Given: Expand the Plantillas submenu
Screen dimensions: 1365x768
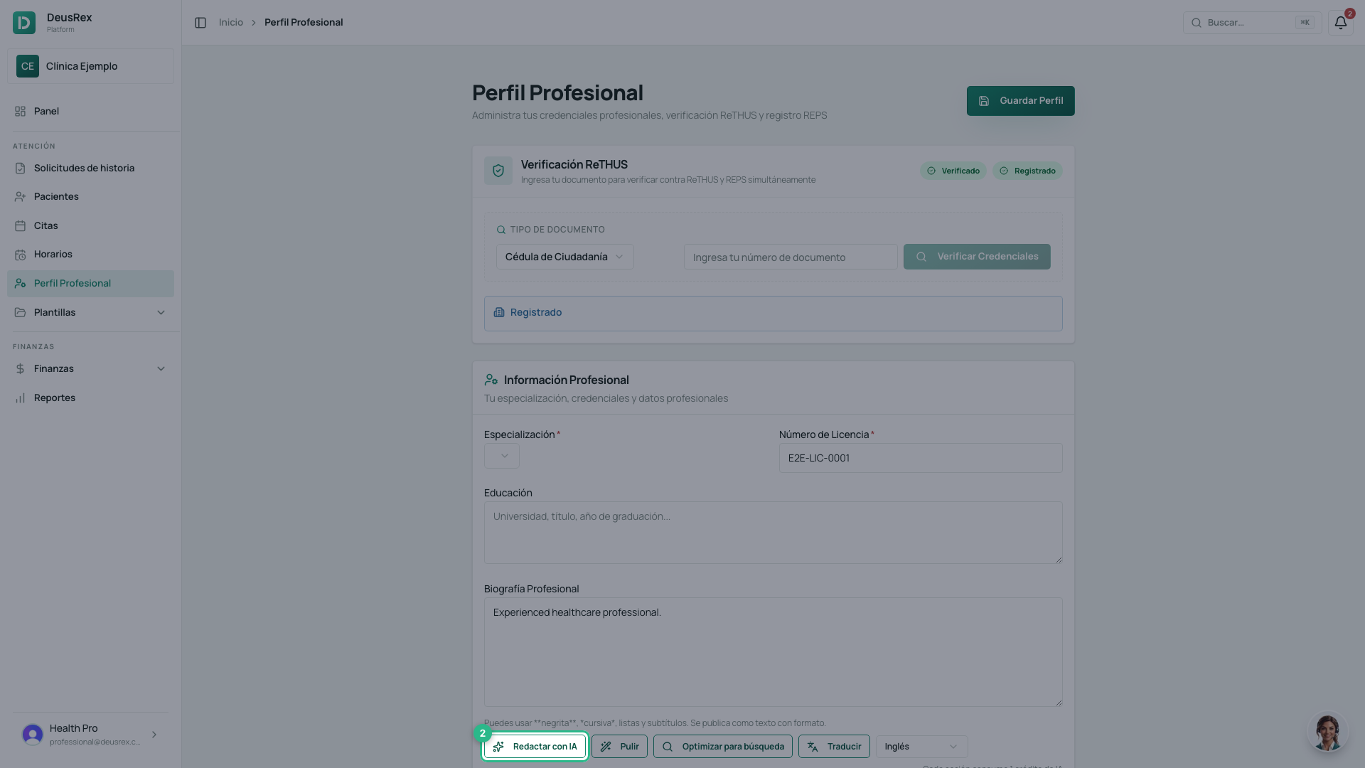Looking at the screenshot, I should click(90, 313).
